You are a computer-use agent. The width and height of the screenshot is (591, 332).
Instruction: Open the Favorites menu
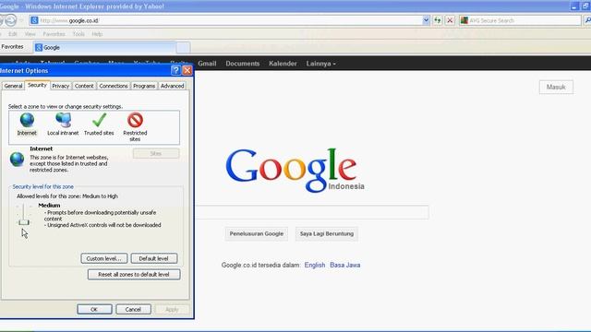click(x=54, y=34)
